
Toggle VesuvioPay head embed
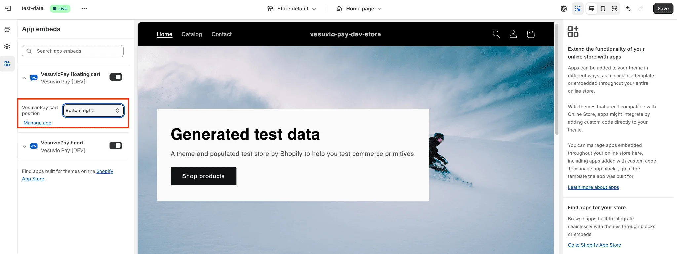tap(116, 146)
